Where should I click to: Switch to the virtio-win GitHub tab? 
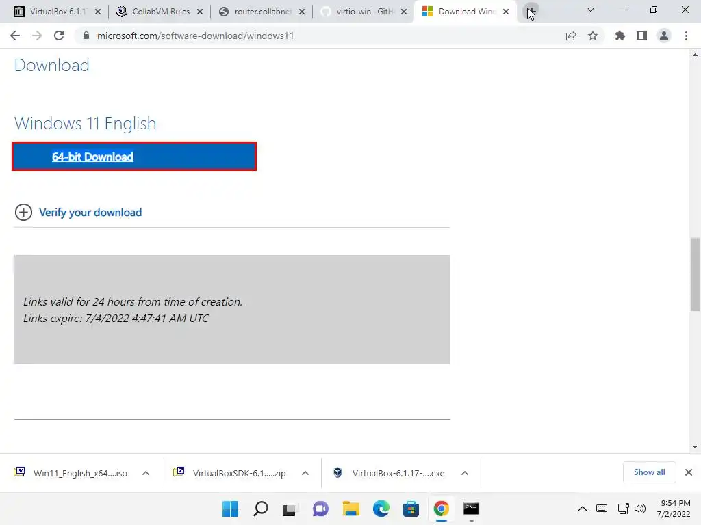point(364,12)
